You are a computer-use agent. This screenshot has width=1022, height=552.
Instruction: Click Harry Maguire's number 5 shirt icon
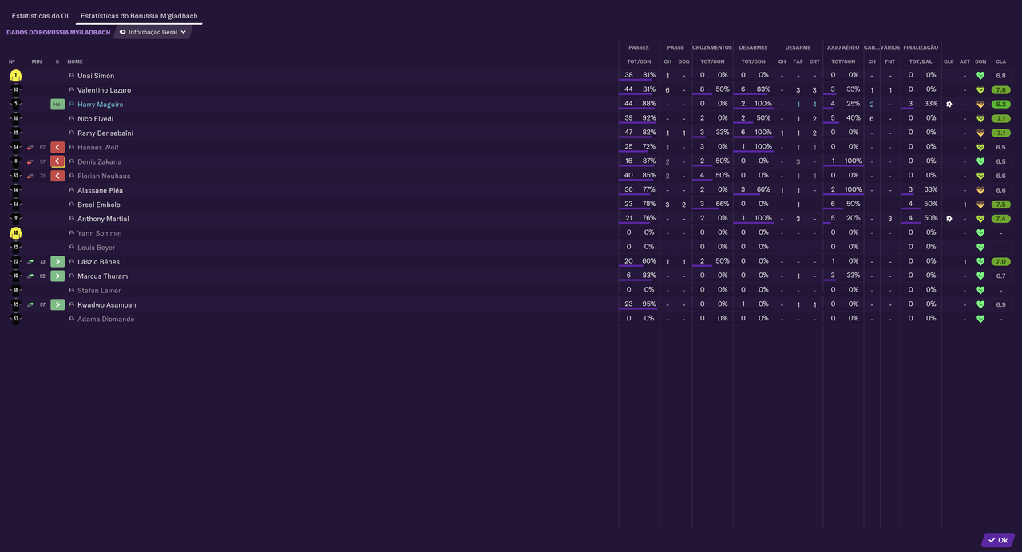point(15,105)
